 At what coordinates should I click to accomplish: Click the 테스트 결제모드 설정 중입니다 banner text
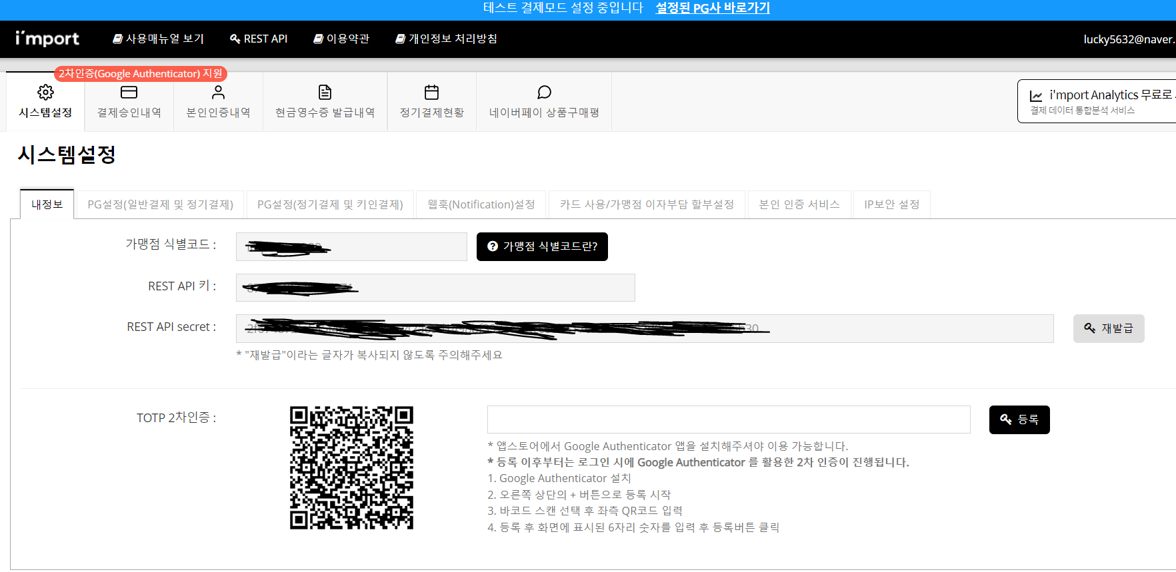point(563,8)
